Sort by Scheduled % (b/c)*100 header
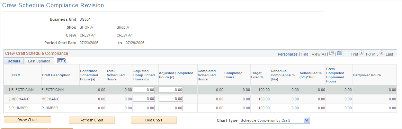Viewport: 402px width, 129px height. (x=310, y=75)
